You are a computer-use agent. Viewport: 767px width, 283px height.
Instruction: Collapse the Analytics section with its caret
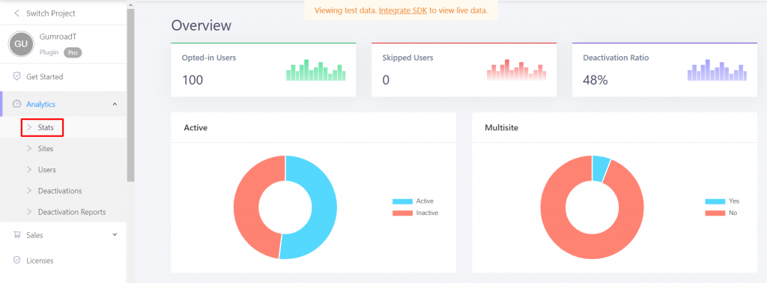tap(115, 103)
